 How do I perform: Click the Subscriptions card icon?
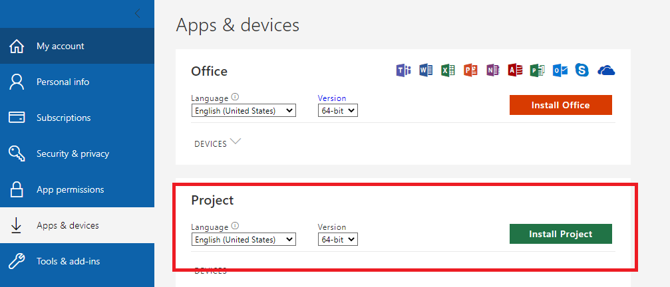tap(17, 118)
